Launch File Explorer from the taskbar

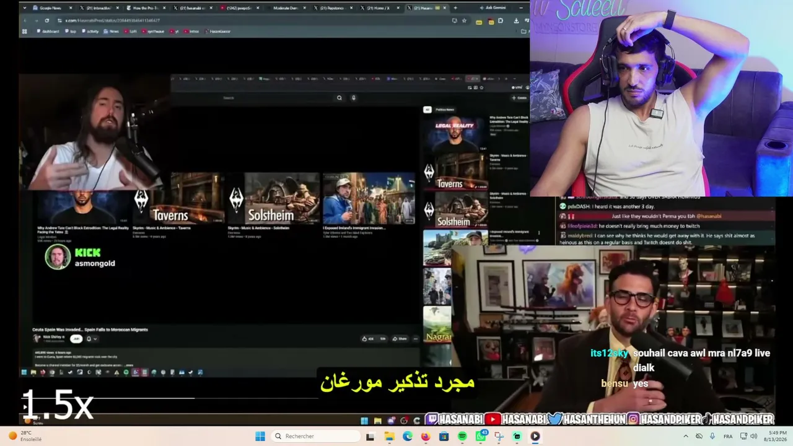(x=389, y=436)
